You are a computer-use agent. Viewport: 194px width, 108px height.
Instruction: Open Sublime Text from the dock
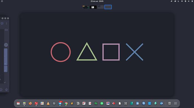tap(72, 103)
